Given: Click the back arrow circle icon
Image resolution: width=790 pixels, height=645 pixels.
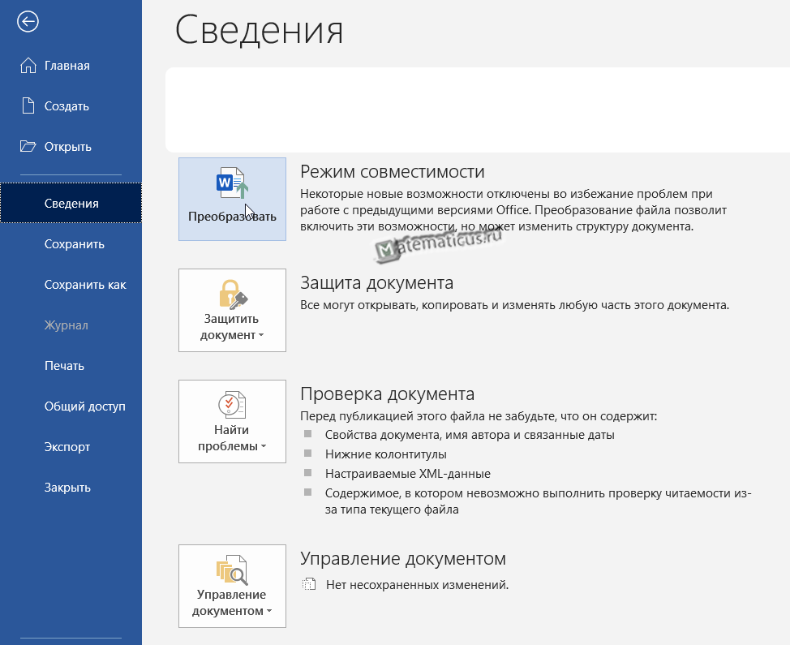Looking at the screenshot, I should point(28,22).
